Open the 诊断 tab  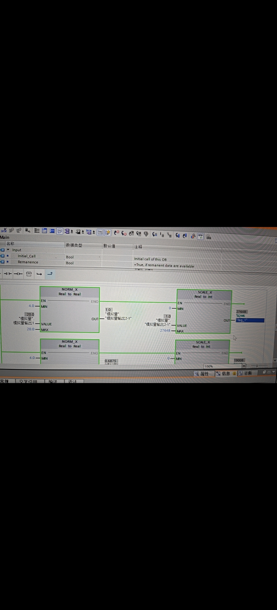coord(246,373)
